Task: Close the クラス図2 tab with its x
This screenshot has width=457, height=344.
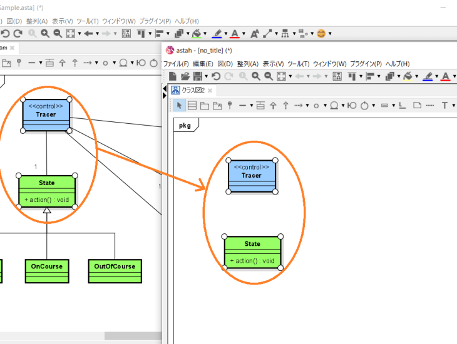Action: click(210, 90)
